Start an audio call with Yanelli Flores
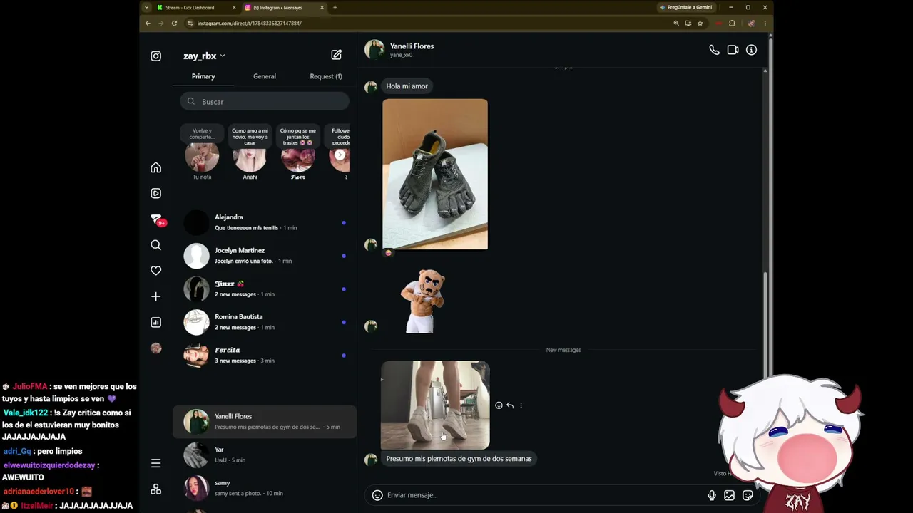Image resolution: width=913 pixels, height=513 pixels. pyautogui.click(x=714, y=50)
